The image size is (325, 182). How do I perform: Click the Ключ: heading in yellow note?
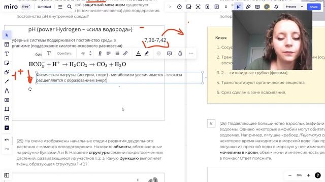pyautogui.click(x=221, y=38)
